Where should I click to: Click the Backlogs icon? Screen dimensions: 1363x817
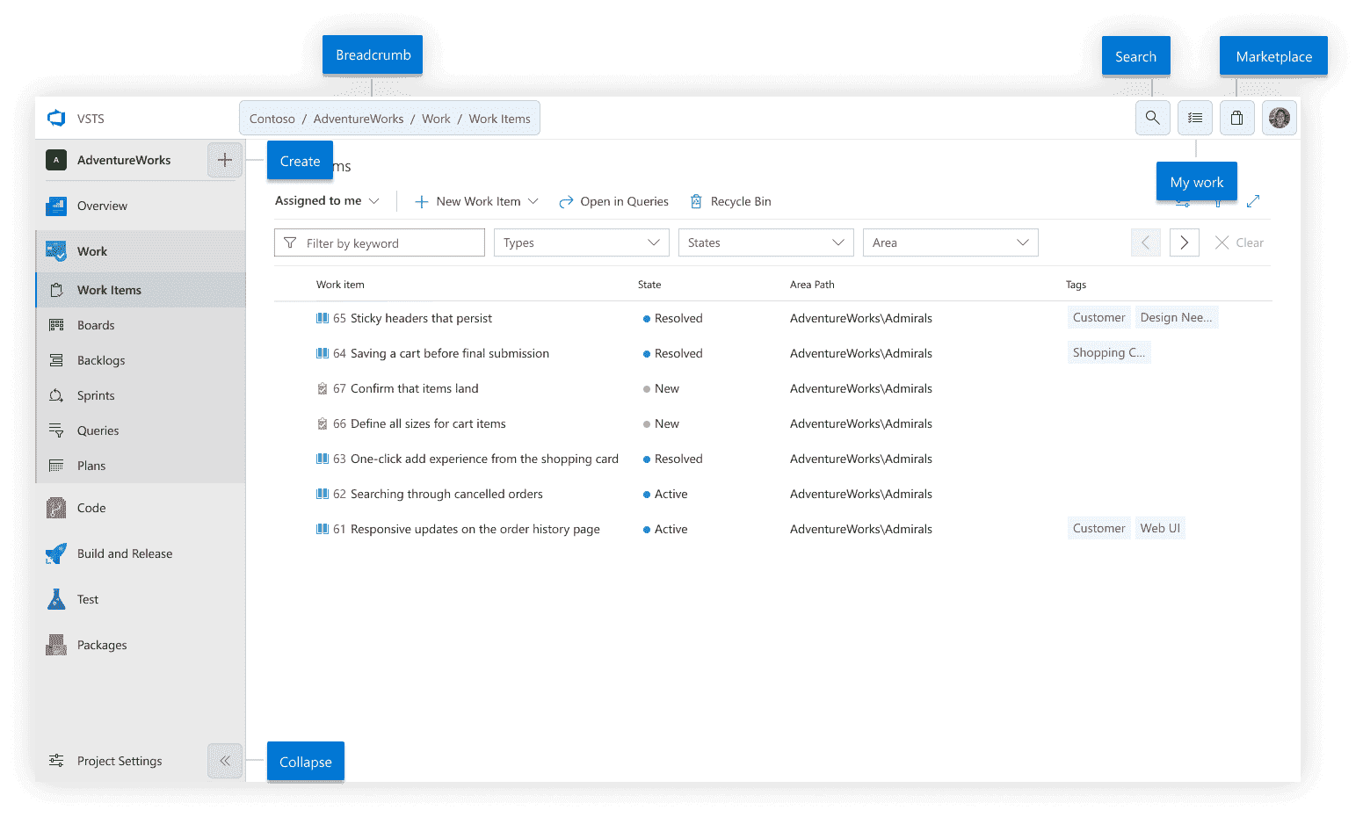click(x=56, y=360)
